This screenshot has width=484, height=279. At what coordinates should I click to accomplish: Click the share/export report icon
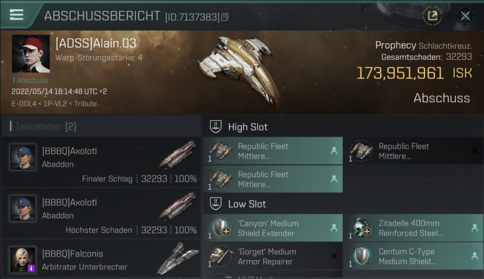432,16
